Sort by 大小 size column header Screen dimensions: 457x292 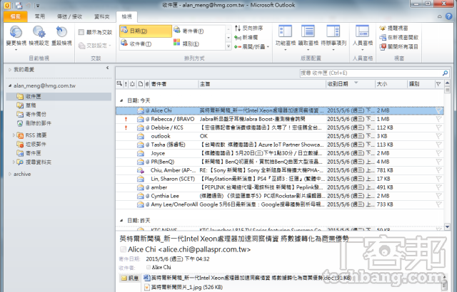391,84
